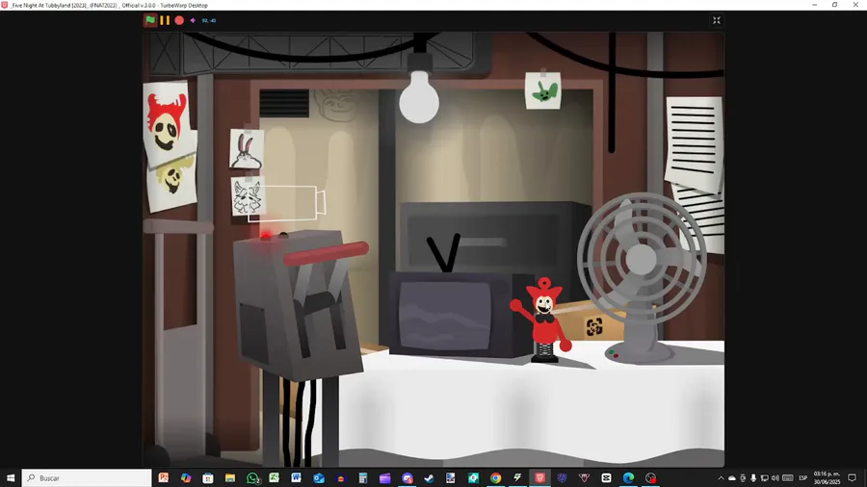Open the Windows Start menu

[x=10, y=477]
